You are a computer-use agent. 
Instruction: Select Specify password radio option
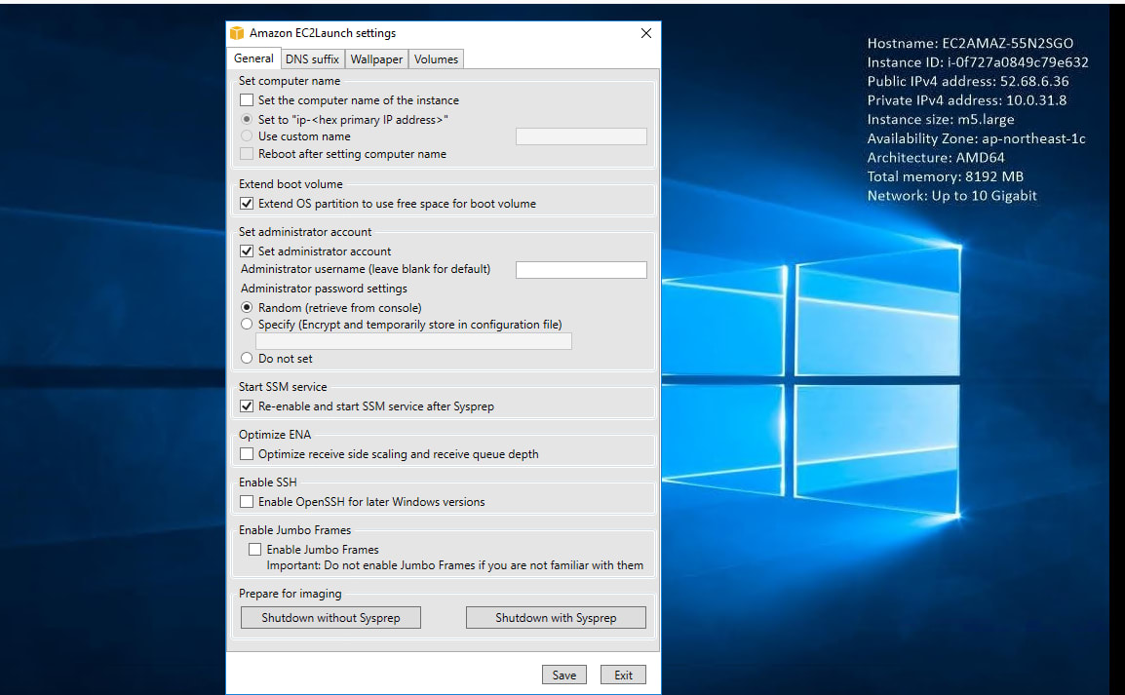point(247,325)
